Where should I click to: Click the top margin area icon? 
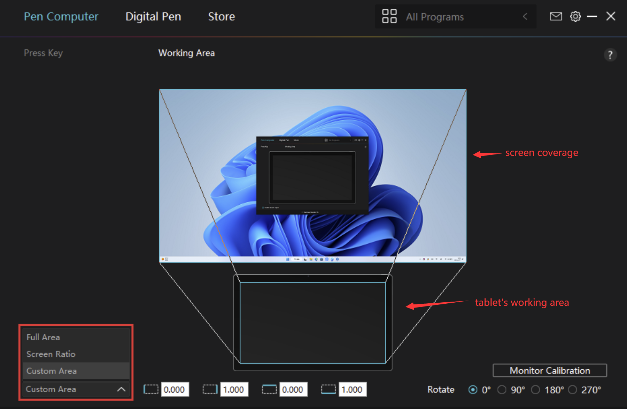coord(269,389)
